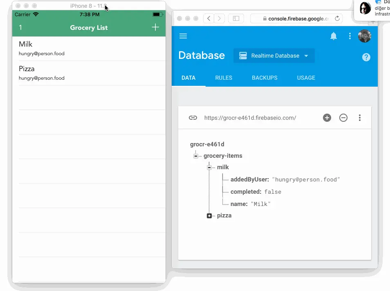Click the Grocery List title in navigation bar
This screenshot has width=390, height=291.
click(89, 28)
